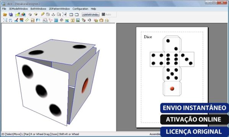
Task: Select the yellow pencil tool icon
Action: pos(42,14)
